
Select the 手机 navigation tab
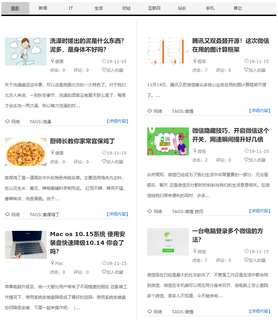point(210,8)
